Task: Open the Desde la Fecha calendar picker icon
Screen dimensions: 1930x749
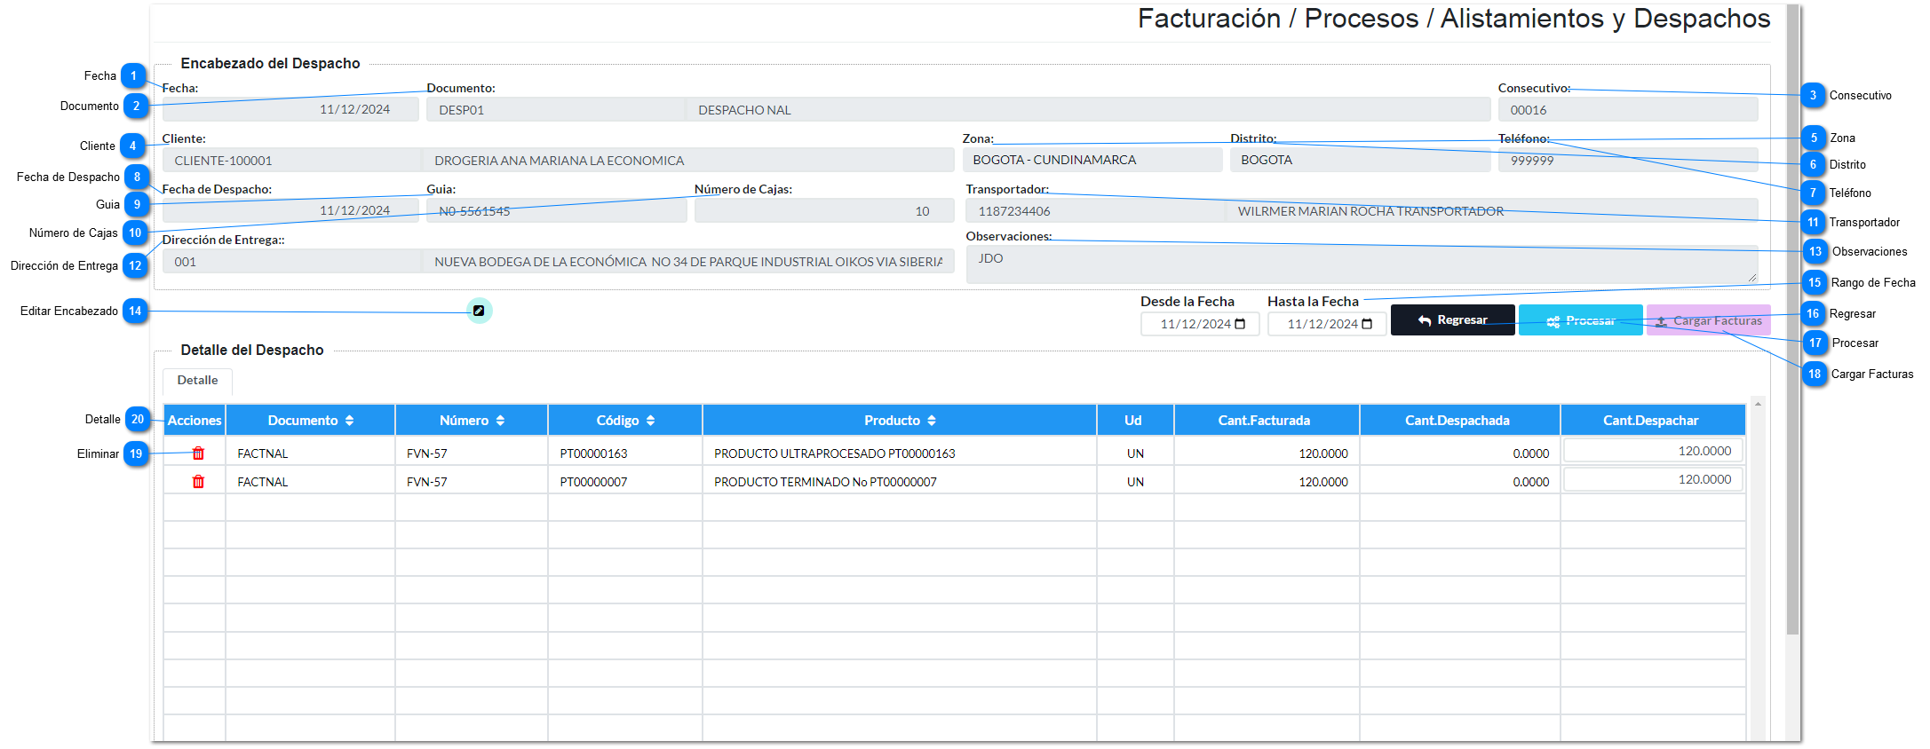Action: [x=1240, y=324]
